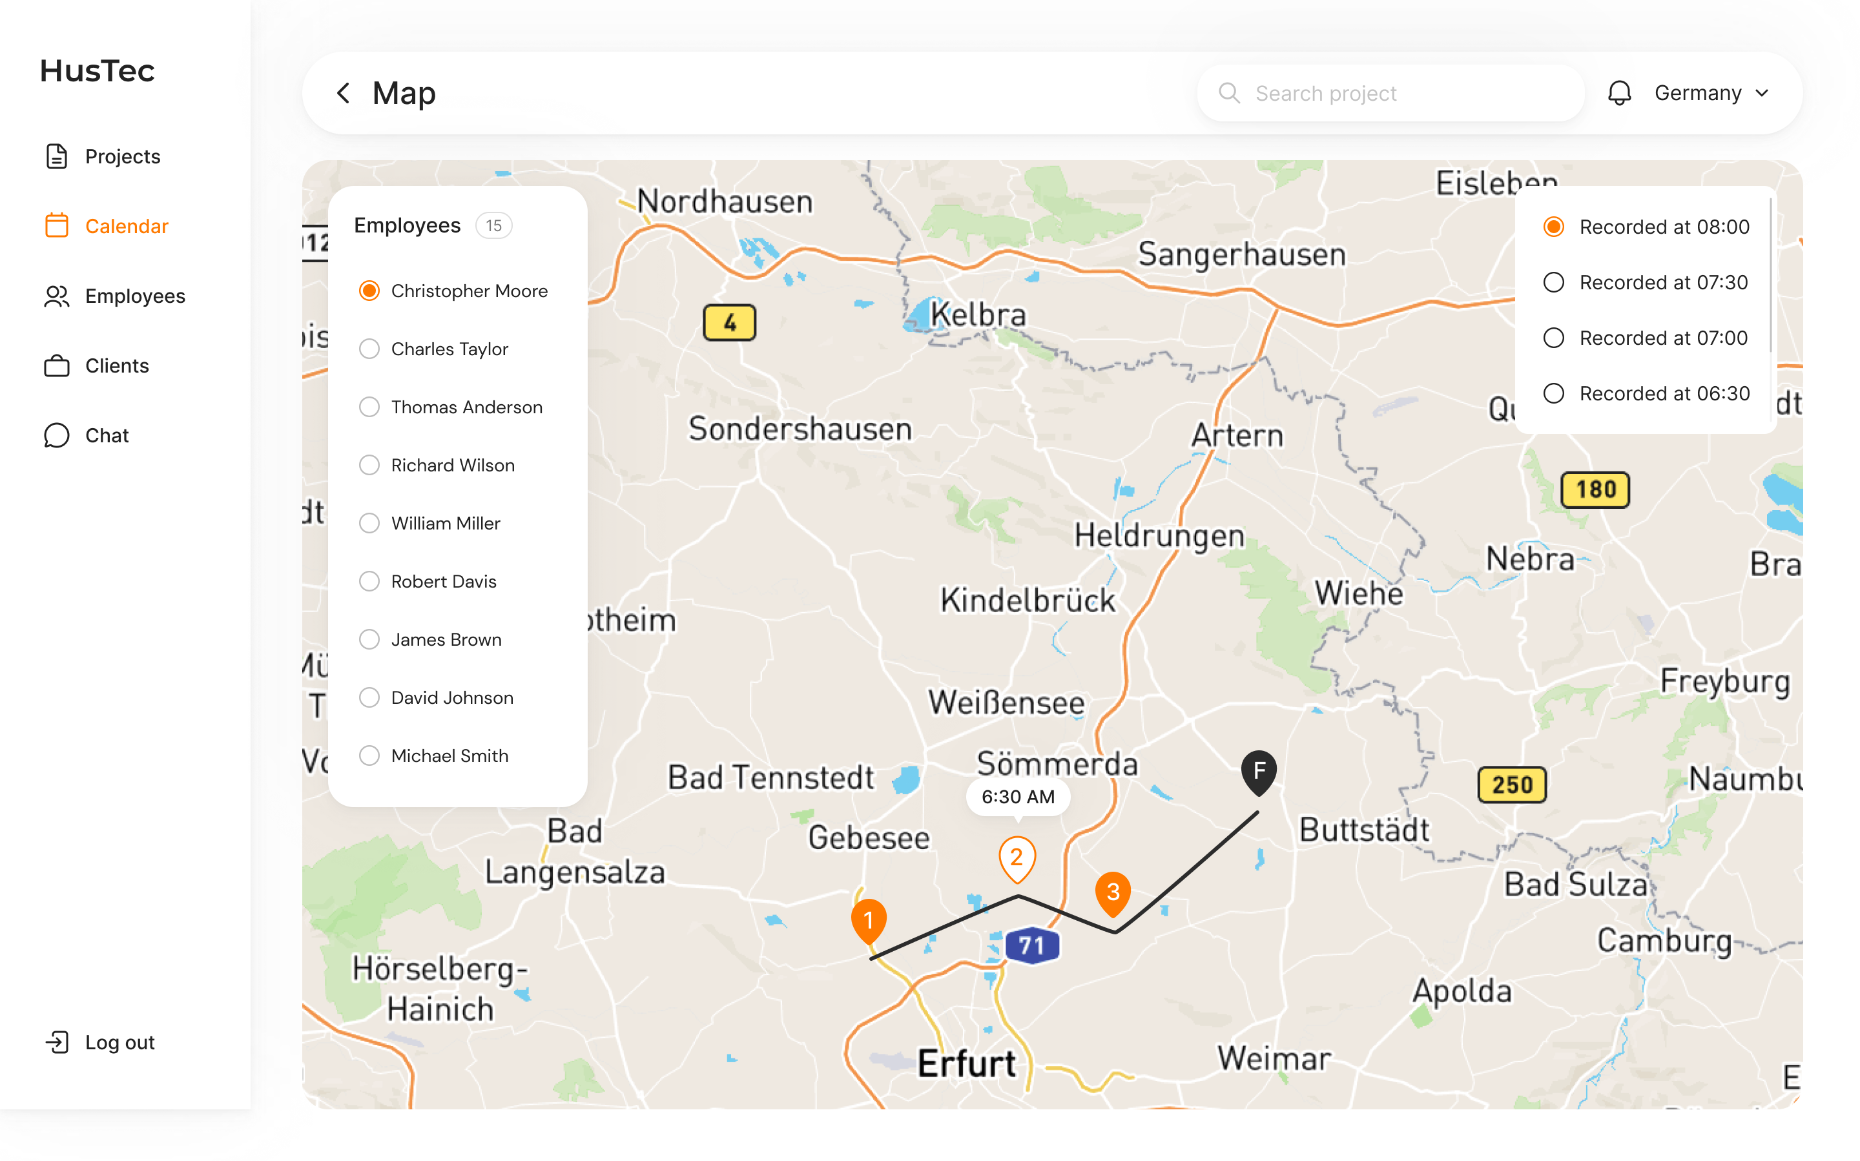Click the Employees count badge 15

(493, 226)
